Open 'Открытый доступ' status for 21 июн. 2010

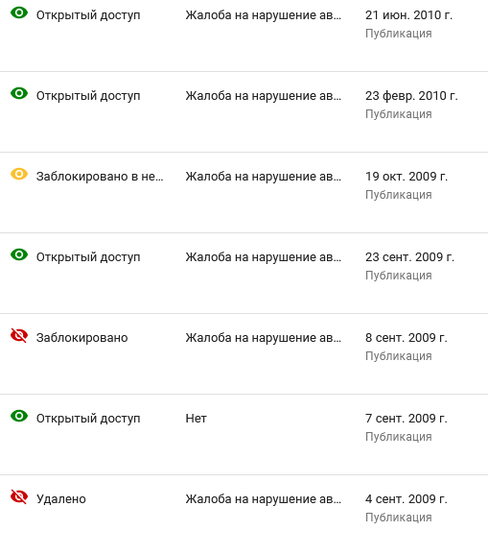(x=88, y=15)
